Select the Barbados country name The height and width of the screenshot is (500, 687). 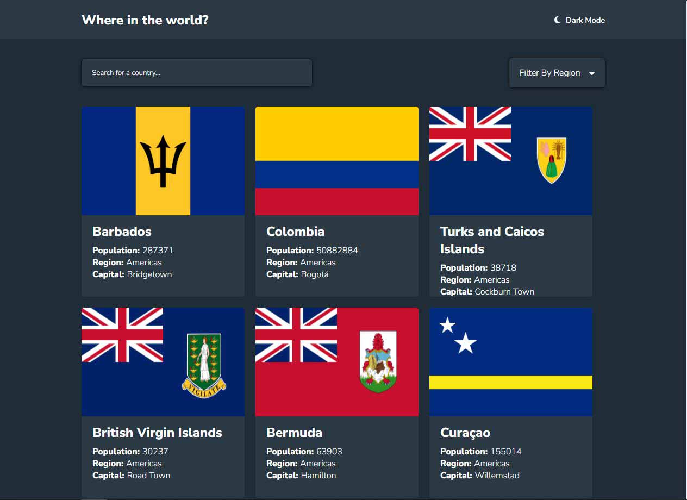122,232
